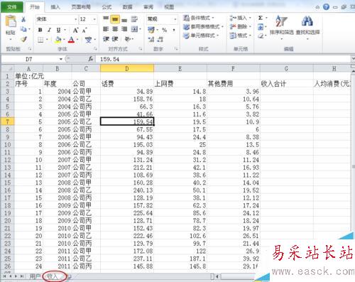Toggle wrap text icon
The height and width of the screenshot is (282, 355).
coord(134,19)
